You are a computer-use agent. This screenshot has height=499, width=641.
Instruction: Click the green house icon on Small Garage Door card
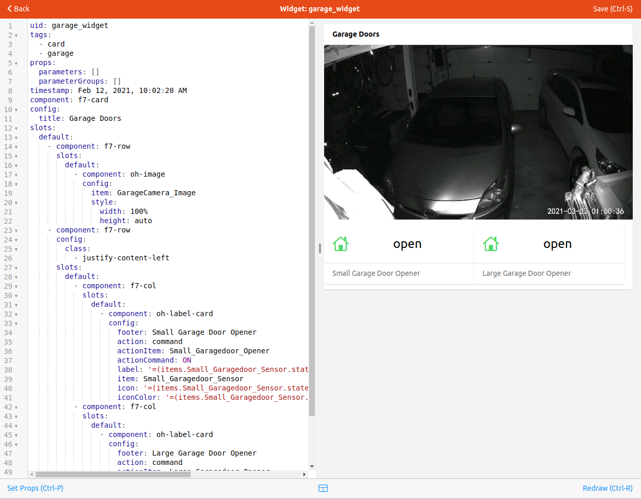pyautogui.click(x=340, y=243)
